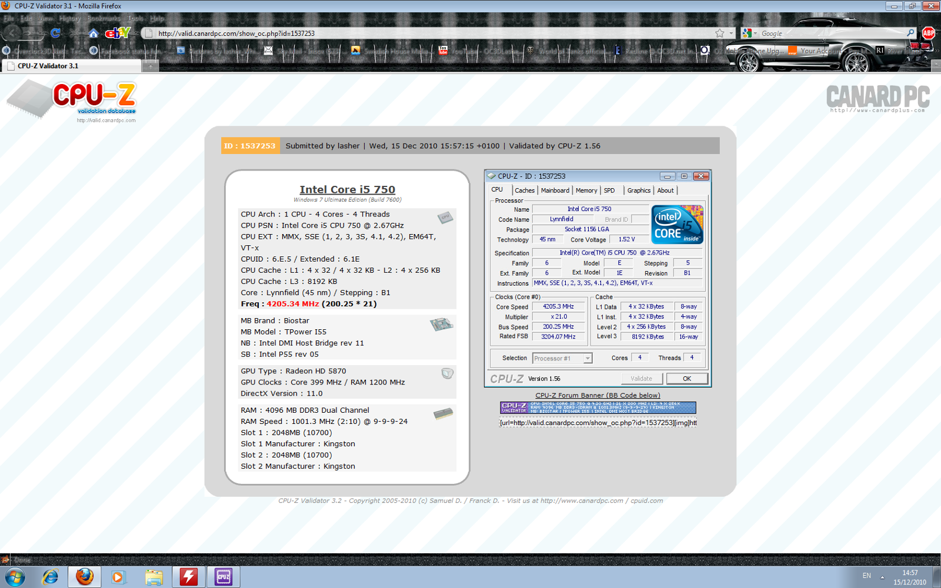Switch to Firefox on the taskbar
Viewport: 941px width, 588px height.
(85, 577)
